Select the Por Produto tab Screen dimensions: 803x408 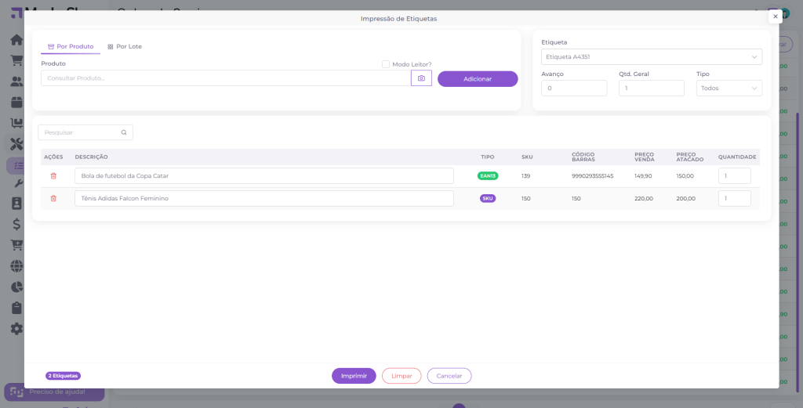coord(71,47)
